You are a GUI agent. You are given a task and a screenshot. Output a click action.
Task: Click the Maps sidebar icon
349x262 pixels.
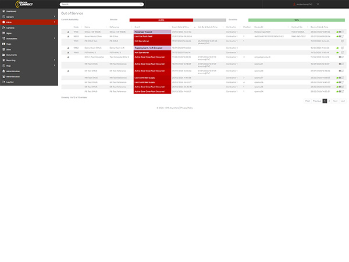point(3,44)
